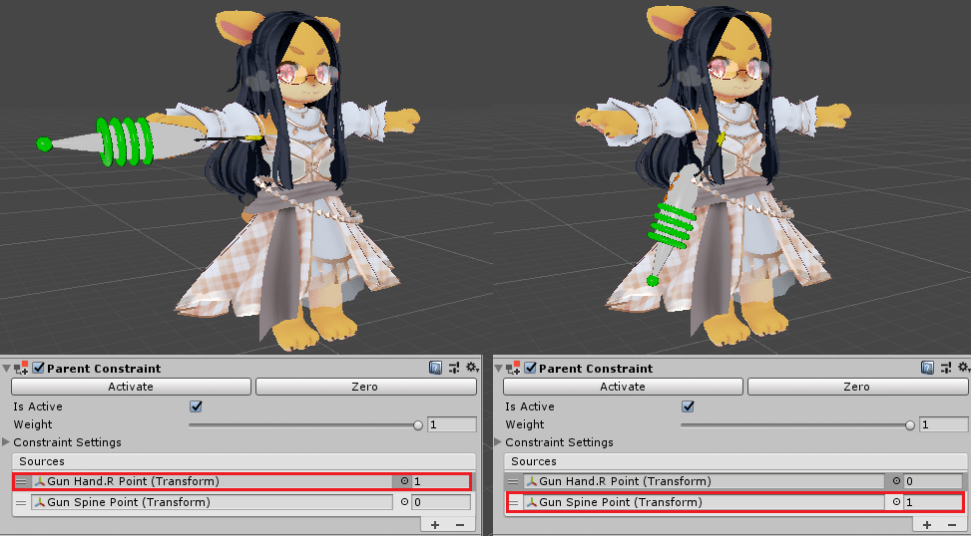Open object picker for Gun Hand.R Point, left inspector
This screenshot has width=971, height=536.
(x=404, y=481)
